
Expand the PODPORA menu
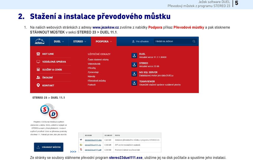pos(104,41)
